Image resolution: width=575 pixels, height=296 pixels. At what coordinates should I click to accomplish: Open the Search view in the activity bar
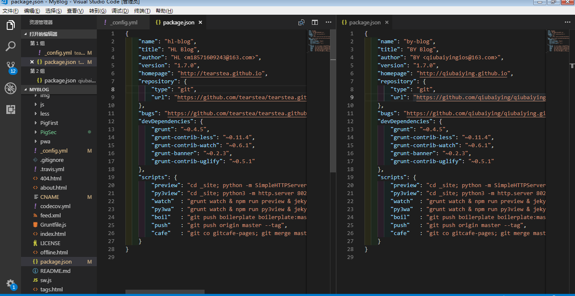pyautogui.click(x=11, y=46)
